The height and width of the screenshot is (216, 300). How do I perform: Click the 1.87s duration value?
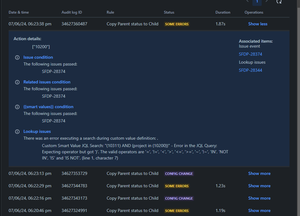click(x=220, y=24)
